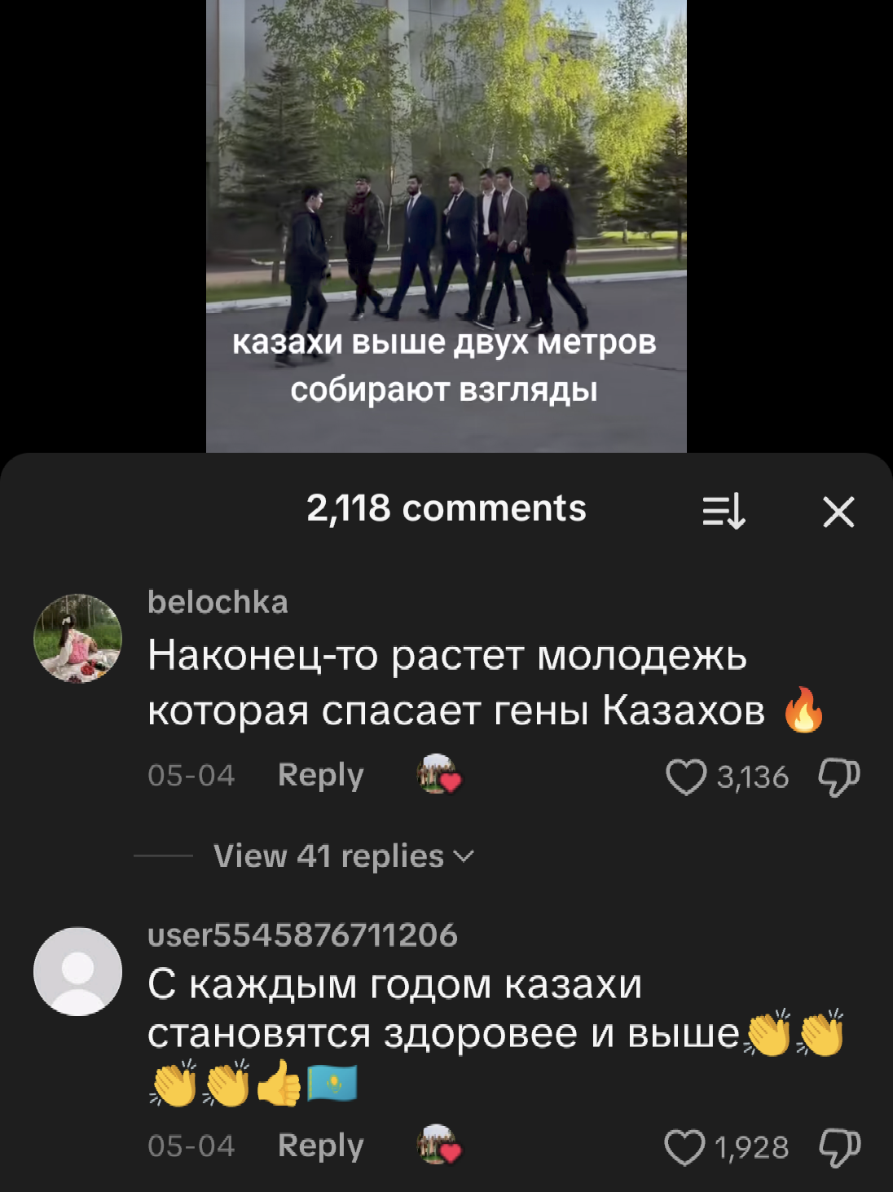Tap belochka's comment text
Image resolution: width=893 pixels, height=1192 pixels.
tap(486, 683)
